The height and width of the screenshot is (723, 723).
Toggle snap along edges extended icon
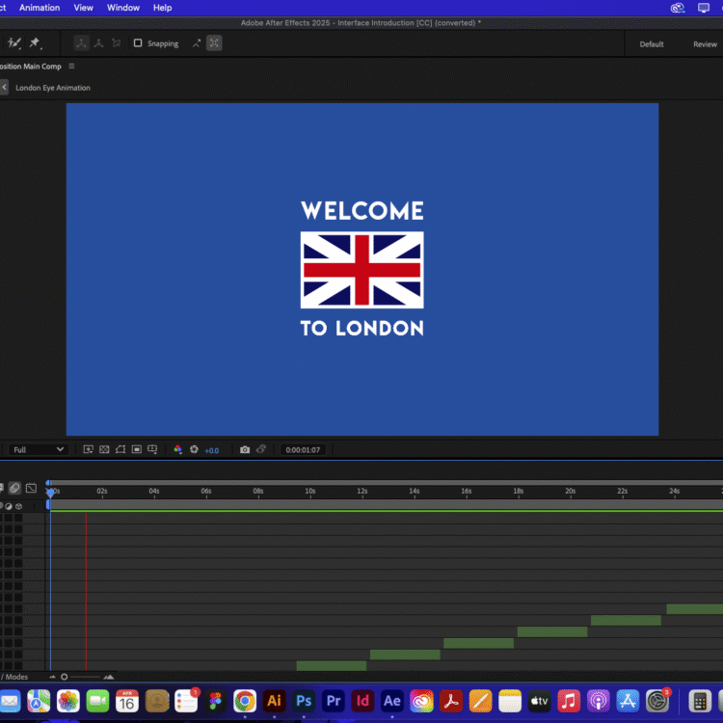tap(197, 43)
